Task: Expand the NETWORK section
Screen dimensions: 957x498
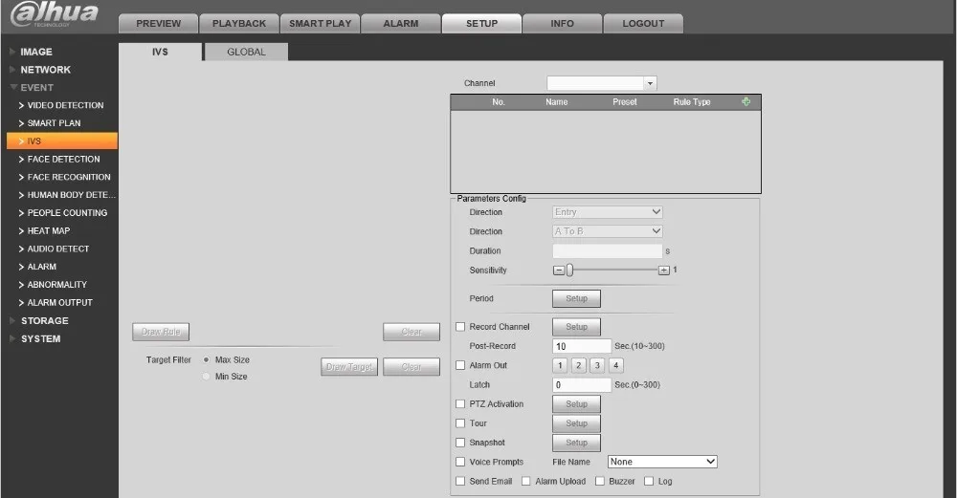Action: [45, 70]
